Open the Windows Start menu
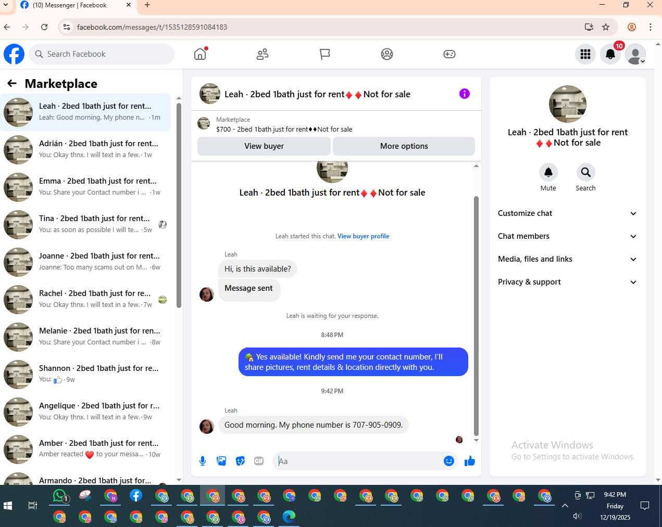This screenshot has height=527, width=662. pos(8,506)
